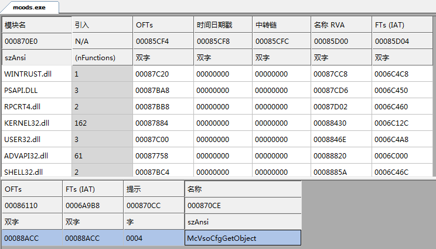436x249 pixels.
Task: Click USER32.dll name RVA 0008846E
Action: pos(342,140)
